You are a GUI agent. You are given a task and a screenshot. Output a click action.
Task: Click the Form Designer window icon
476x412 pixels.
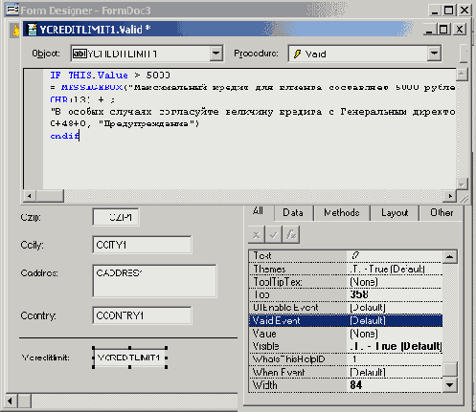[12, 11]
